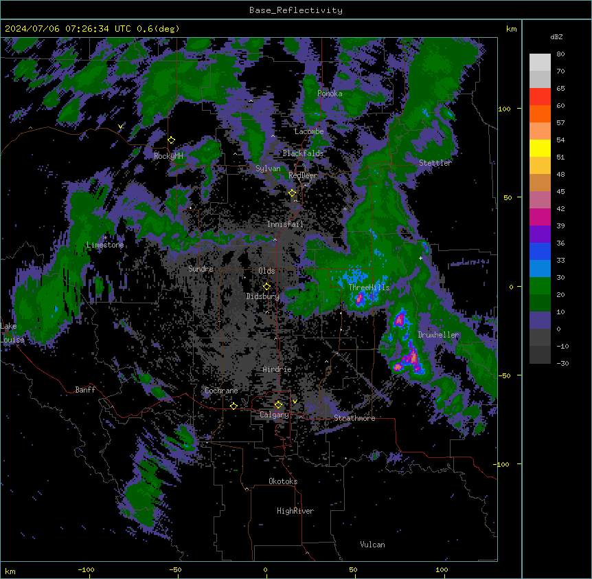Click the Limestone label
The width and height of the screenshot is (592, 579).
coord(105,245)
